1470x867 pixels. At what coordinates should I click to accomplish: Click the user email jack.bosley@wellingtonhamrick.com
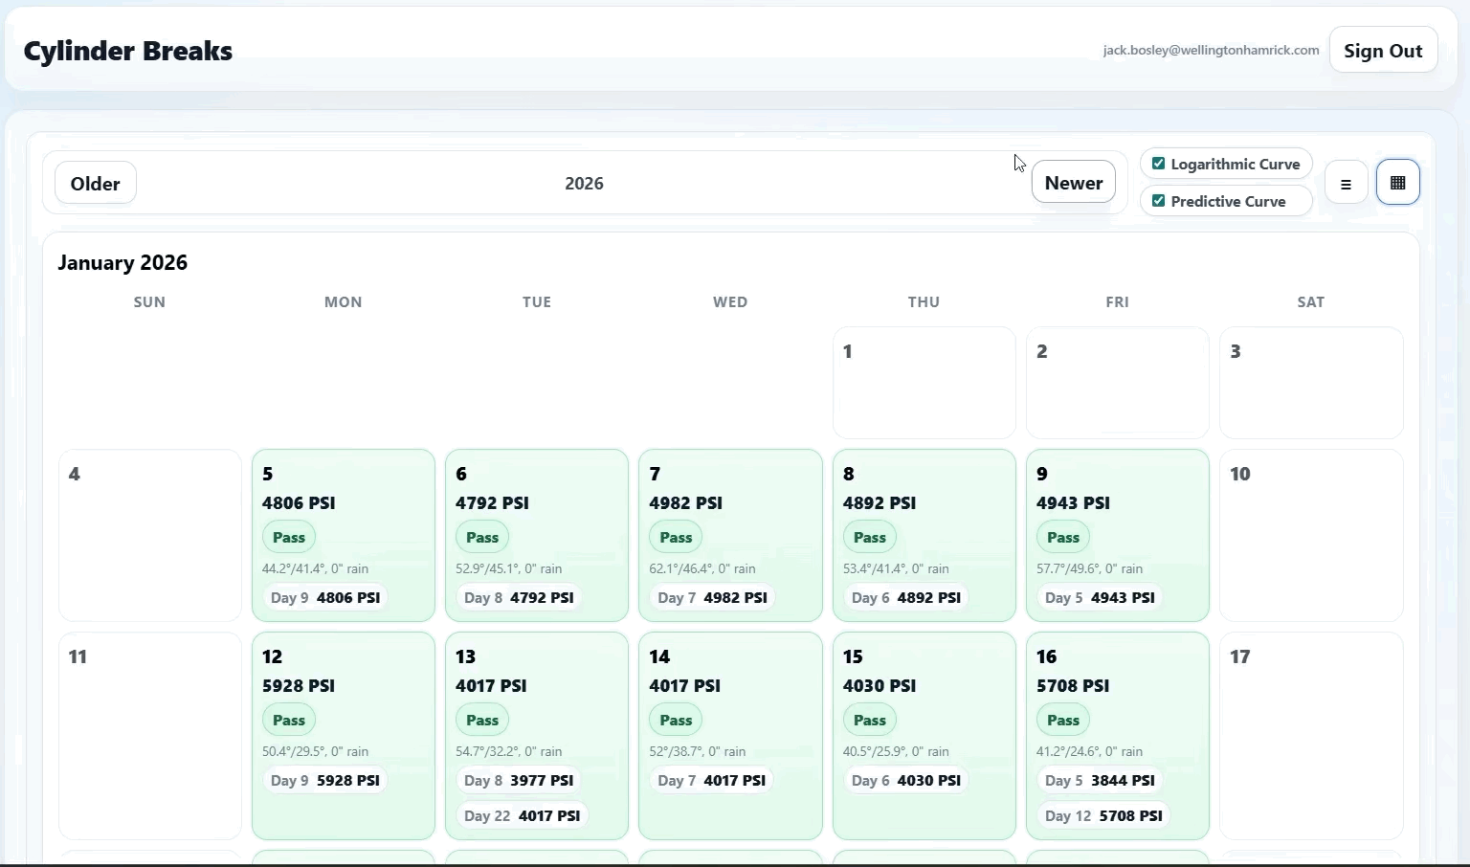coord(1211,50)
